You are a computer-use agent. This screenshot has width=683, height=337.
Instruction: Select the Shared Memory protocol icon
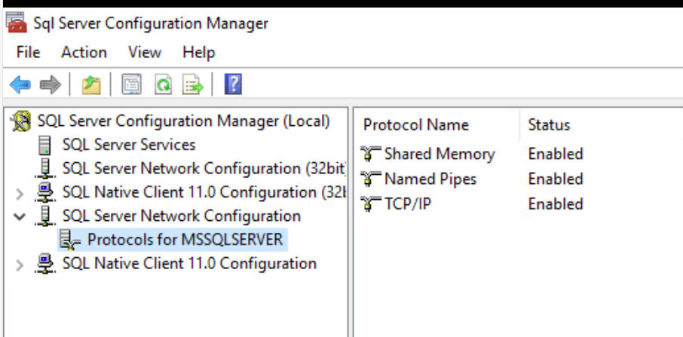(x=371, y=155)
